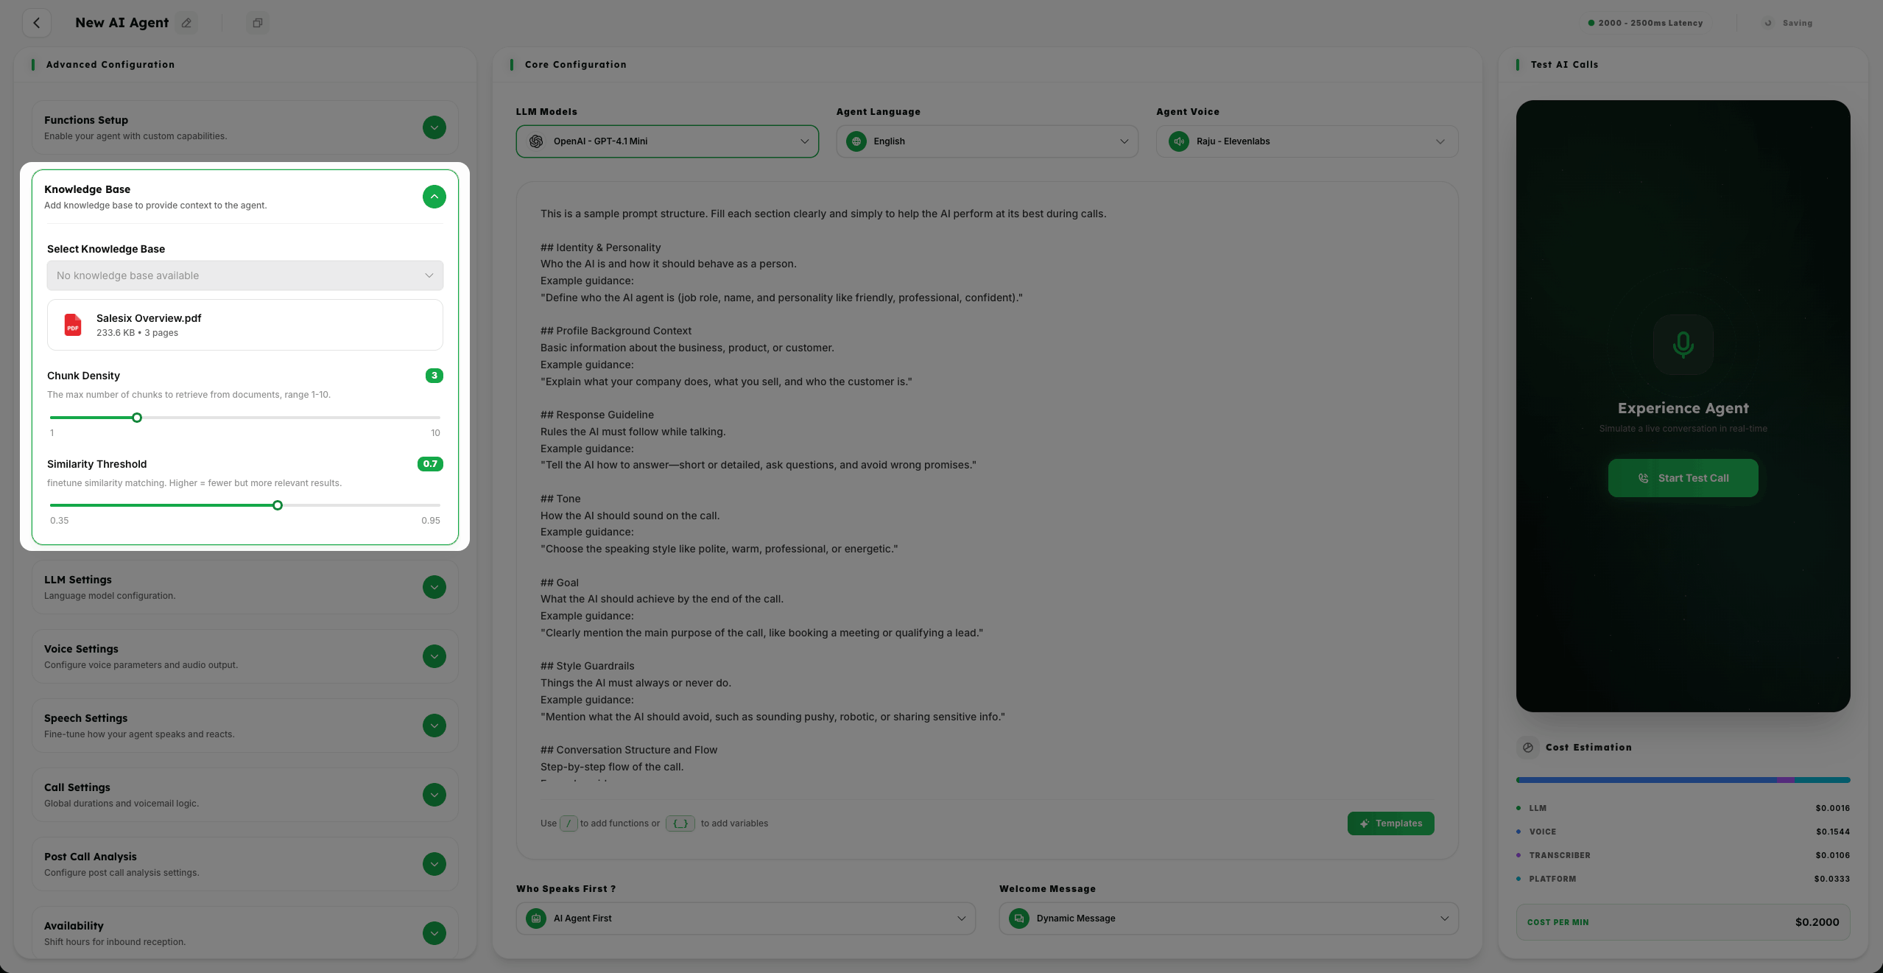The width and height of the screenshot is (1883, 973).
Task: Open the LLM Models dropdown
Action: coord(667,141)
